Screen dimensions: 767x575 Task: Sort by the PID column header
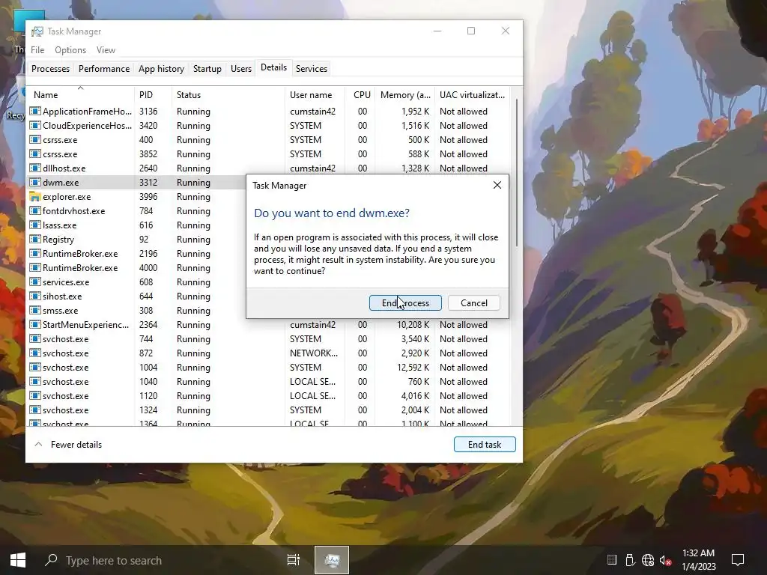[153, 94]
